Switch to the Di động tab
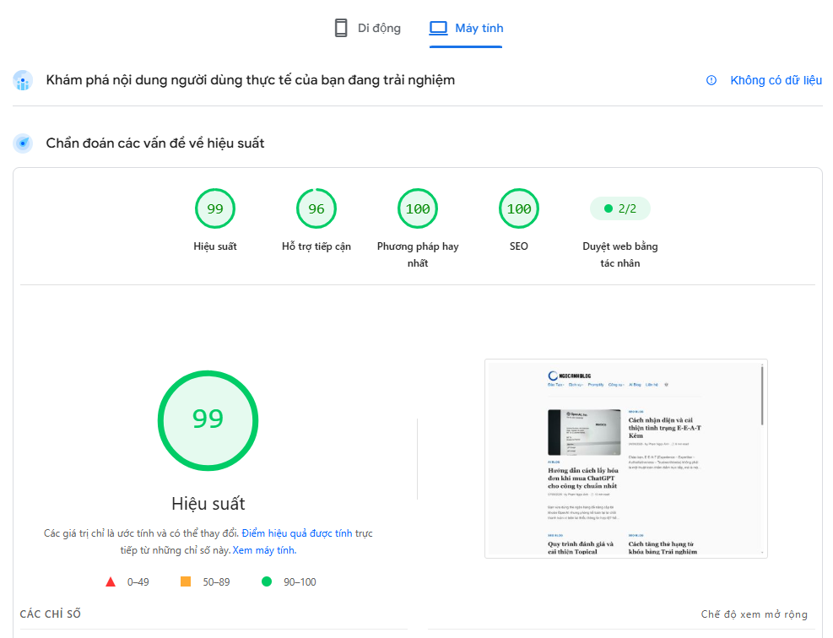The image size is (833, 638). 368,28
